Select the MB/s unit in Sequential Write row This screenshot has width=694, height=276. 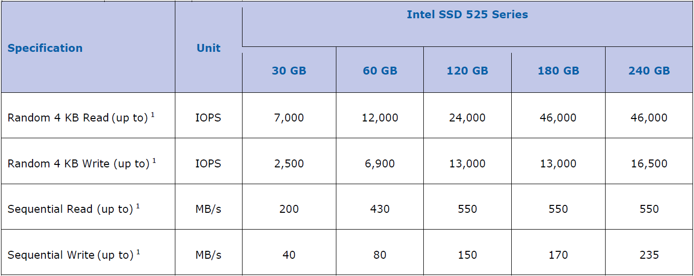pyautogui.click(x=208, y=255)
